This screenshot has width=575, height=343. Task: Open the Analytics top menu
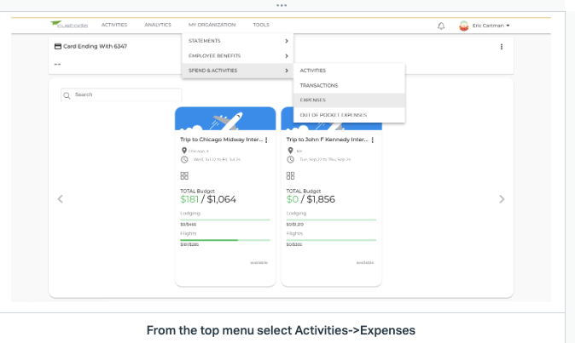pyautogui.click(x=158, y=25)
